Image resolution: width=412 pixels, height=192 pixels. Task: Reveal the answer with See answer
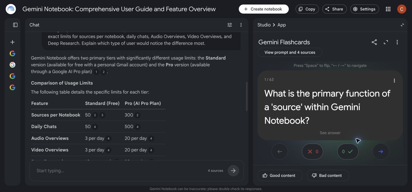(x=330, y=133)
